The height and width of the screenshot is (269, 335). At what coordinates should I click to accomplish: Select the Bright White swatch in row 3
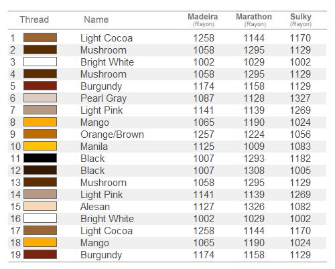(40, 62)
